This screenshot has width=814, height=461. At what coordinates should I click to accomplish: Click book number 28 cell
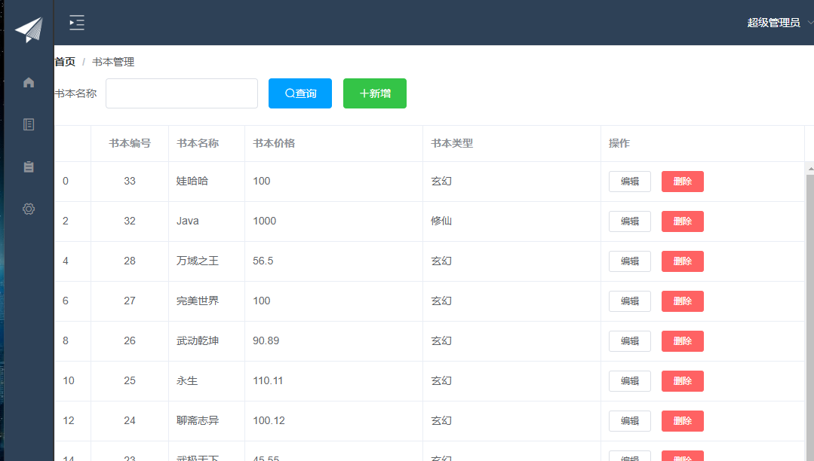tap(130, 261)
